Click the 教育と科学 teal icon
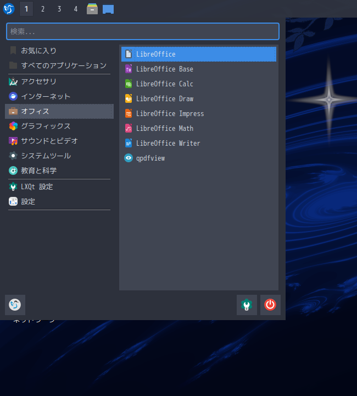The height and width of the screenshot is (396, 357). tap(13, 170)
